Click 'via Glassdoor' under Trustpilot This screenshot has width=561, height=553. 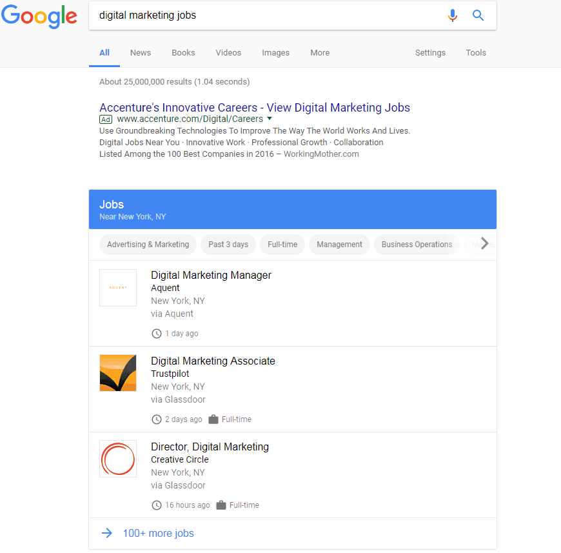[178, 399]
